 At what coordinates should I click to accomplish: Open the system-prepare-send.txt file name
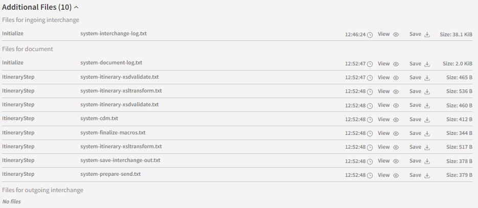click(110, 174)
